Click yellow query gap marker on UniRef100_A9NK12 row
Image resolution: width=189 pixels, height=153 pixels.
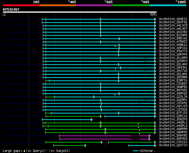115,46
